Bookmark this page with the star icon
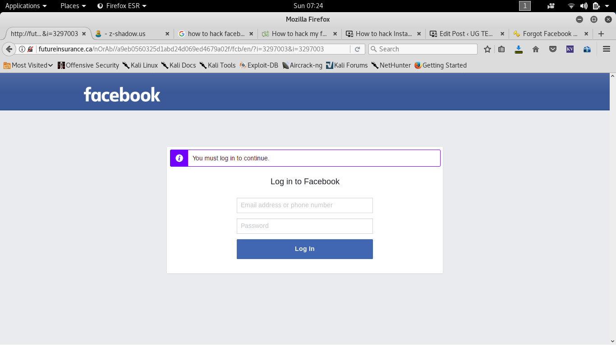The height and width of the screenshot is (346, 616). 487,49
